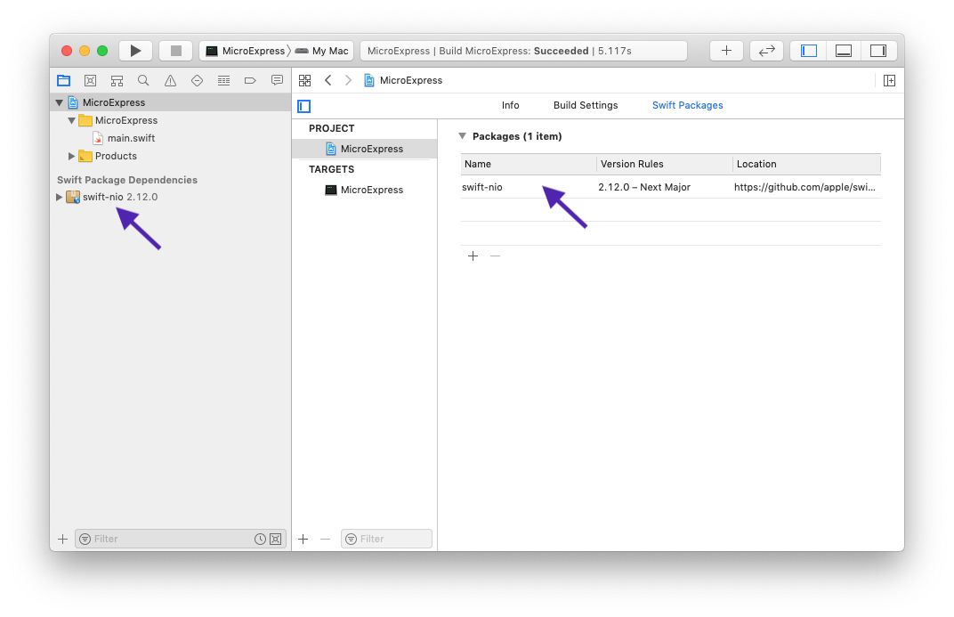Hide the project and targets list
Viewport: 954px width, 617px height.
click(x=304, y=107)
